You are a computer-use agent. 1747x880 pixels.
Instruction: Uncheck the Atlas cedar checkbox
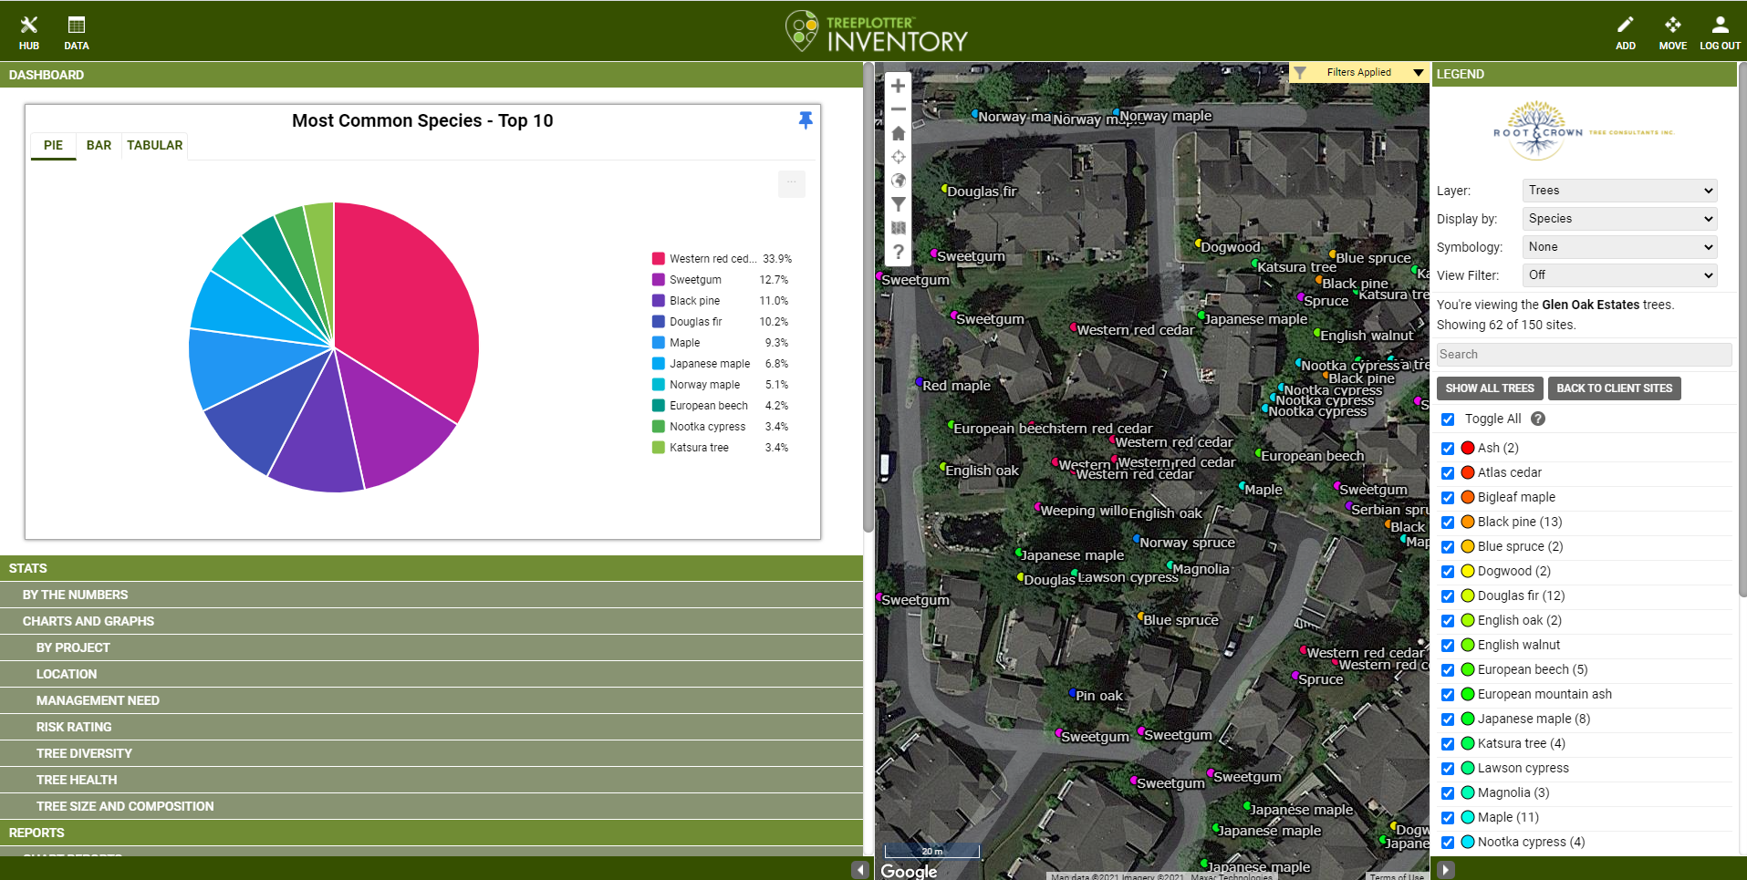click(x=1448, y=473)
